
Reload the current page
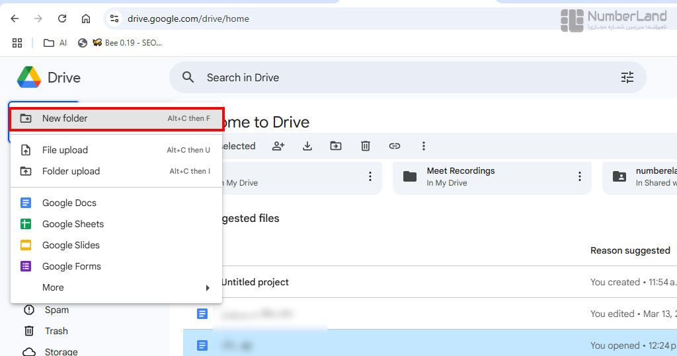point(62,18)
